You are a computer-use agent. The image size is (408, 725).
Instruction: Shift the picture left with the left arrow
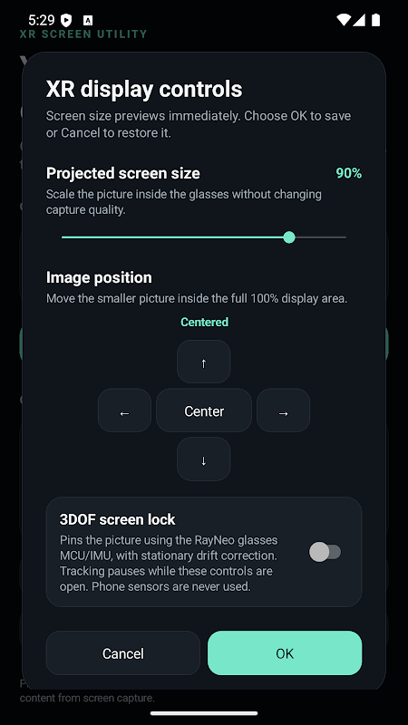tap(124, 411)
